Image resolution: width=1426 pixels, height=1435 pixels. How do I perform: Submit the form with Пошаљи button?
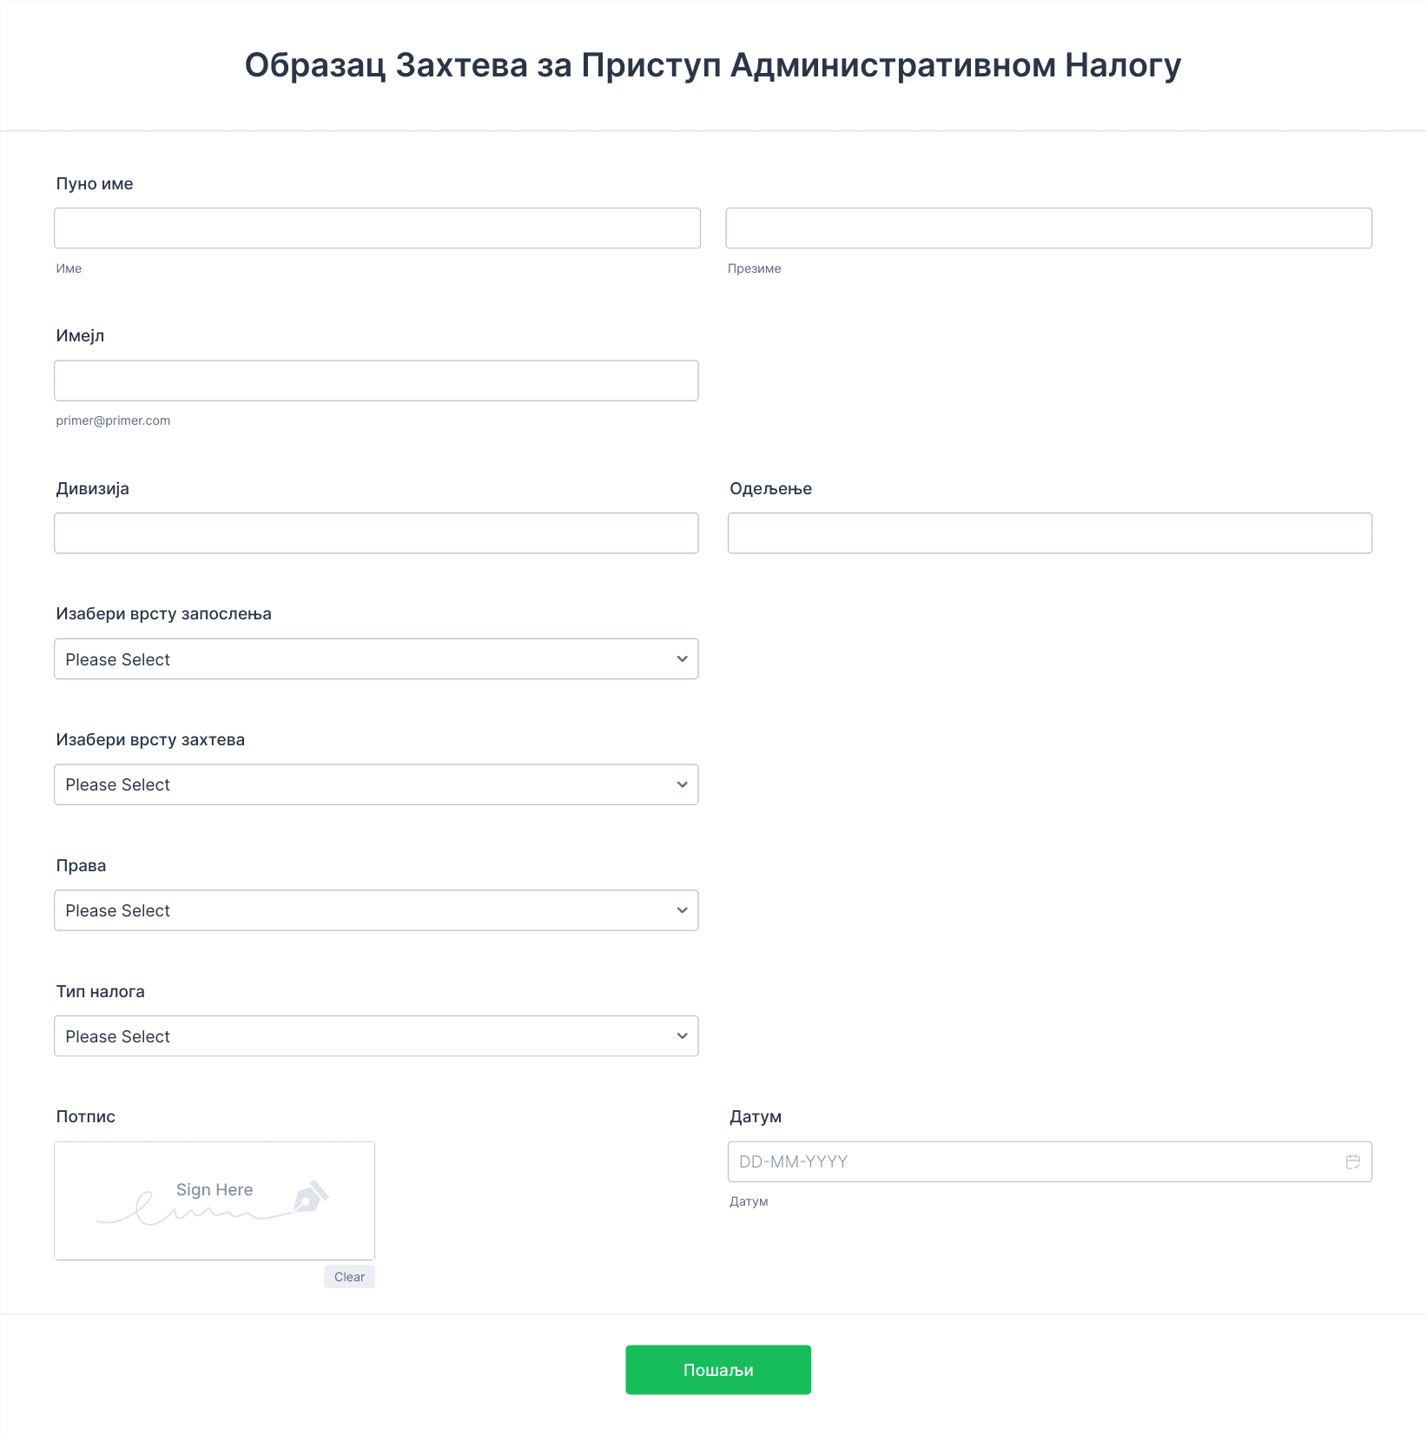pos(718,1370)
